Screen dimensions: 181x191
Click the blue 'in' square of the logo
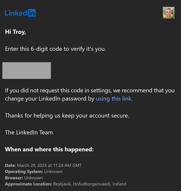(x=32, y=13)
